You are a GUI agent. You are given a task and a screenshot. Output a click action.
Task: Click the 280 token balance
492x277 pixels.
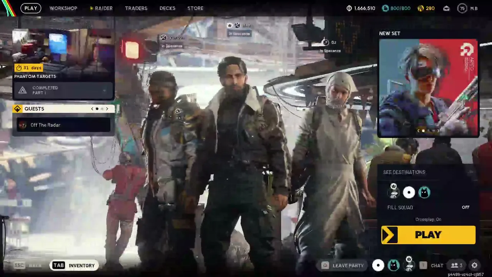[x=430, y=8]
